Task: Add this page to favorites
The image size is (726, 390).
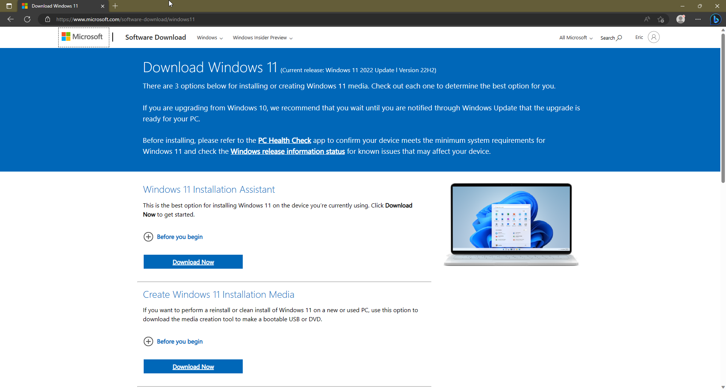Action: (x=661, y=19)
